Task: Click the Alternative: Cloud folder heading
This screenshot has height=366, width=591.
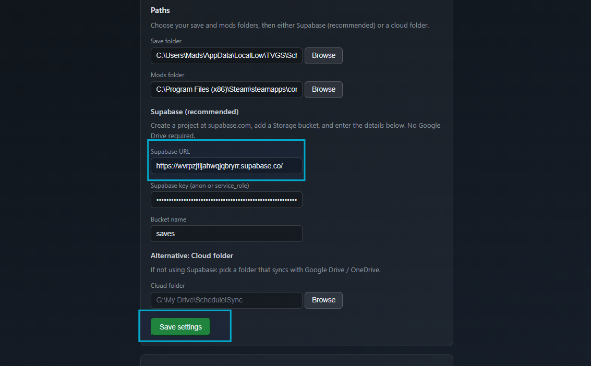Action: tap(192, 255)
